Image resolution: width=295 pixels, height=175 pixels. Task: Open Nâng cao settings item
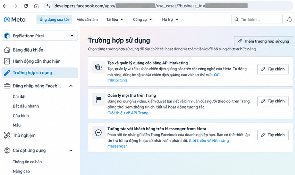coord(21,171)
